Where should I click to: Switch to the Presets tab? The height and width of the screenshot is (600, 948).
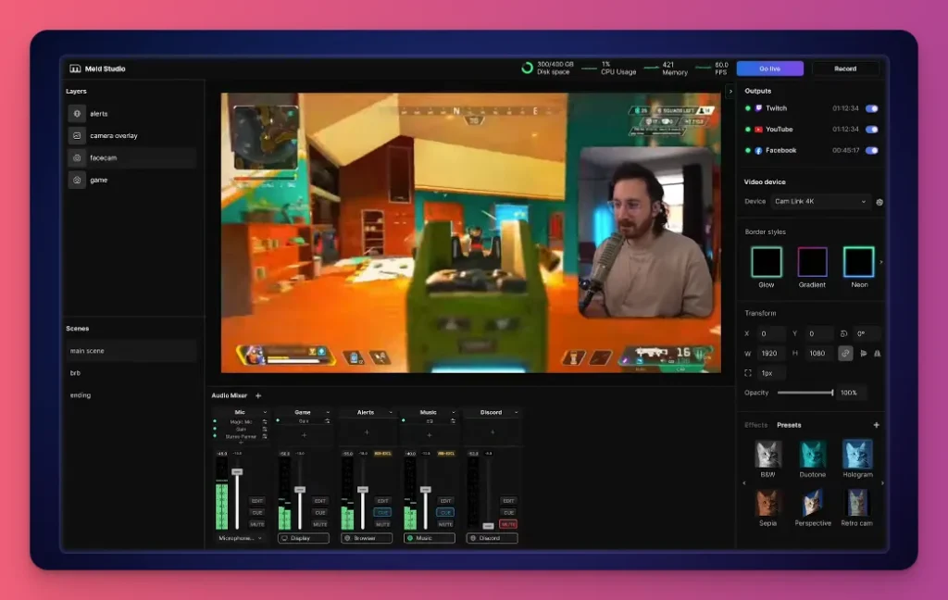click(789, 425)
